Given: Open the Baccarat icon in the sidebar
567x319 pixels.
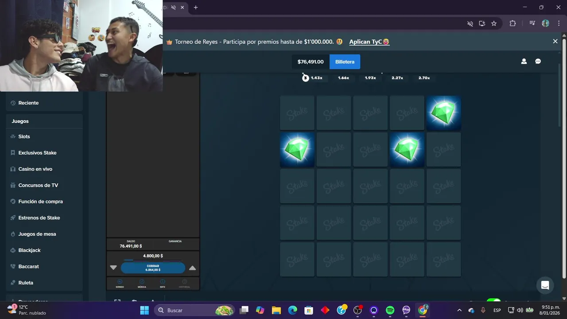Looking at the screenshot, I should click(x=13, y=266).
